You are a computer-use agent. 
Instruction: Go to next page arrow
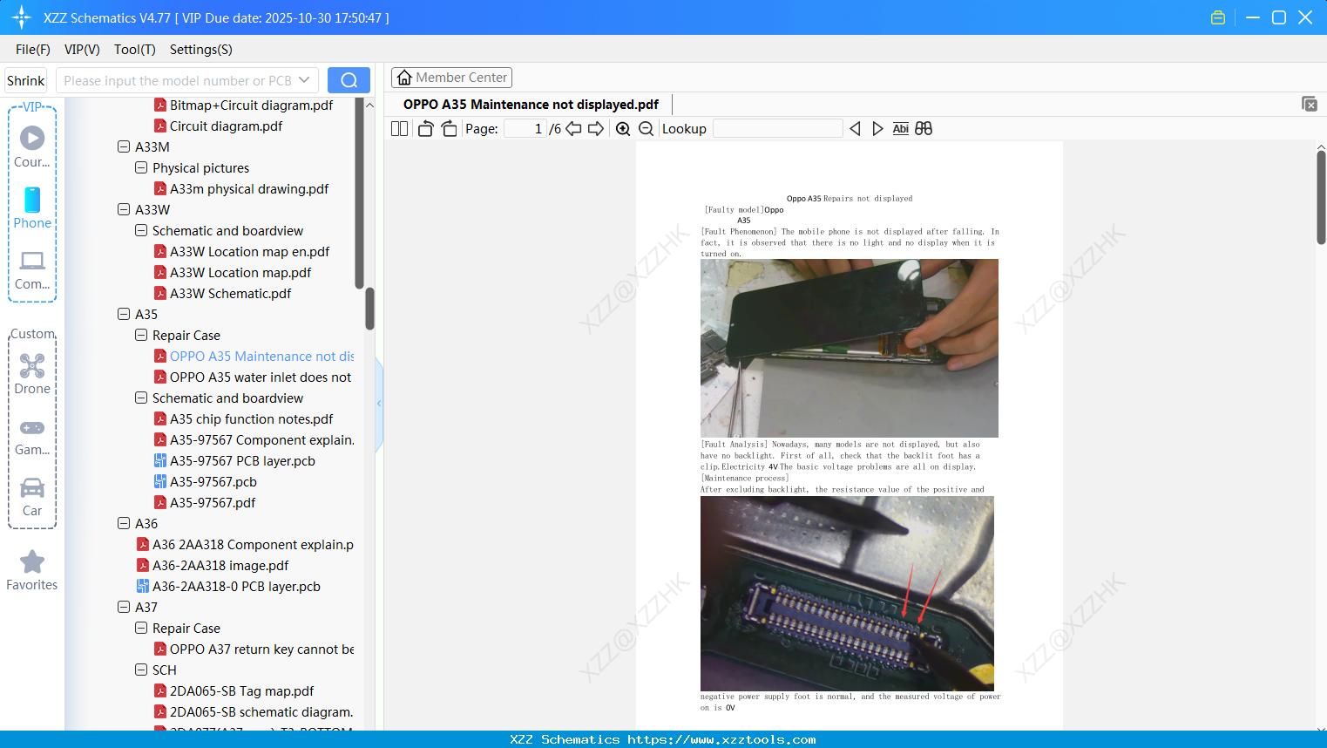click(x=596, y=129)
